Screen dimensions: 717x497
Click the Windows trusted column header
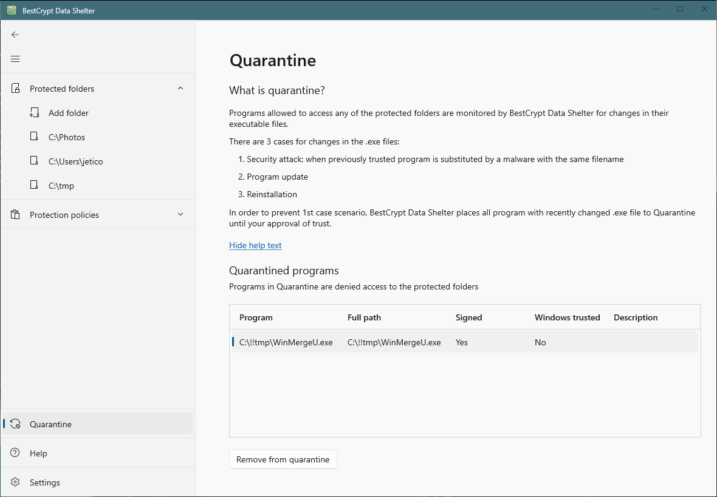coord(567,317)
